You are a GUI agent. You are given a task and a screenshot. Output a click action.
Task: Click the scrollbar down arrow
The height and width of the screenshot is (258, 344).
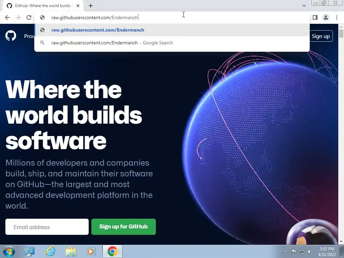click(x=341, y=242)
